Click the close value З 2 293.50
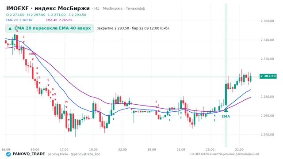This screenshot has height=159, width=283. (x=77, y=15)
